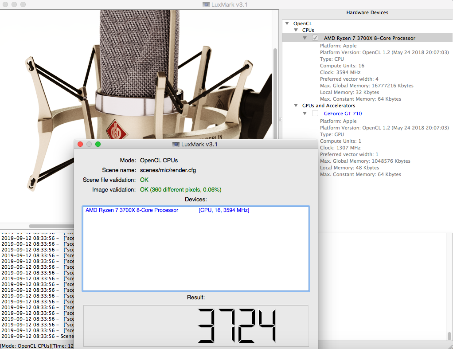Screen dimensions: 453x349
Task: Collapse AMD Ryzen 7 3700X device details
Action: (x=305, y=38)
